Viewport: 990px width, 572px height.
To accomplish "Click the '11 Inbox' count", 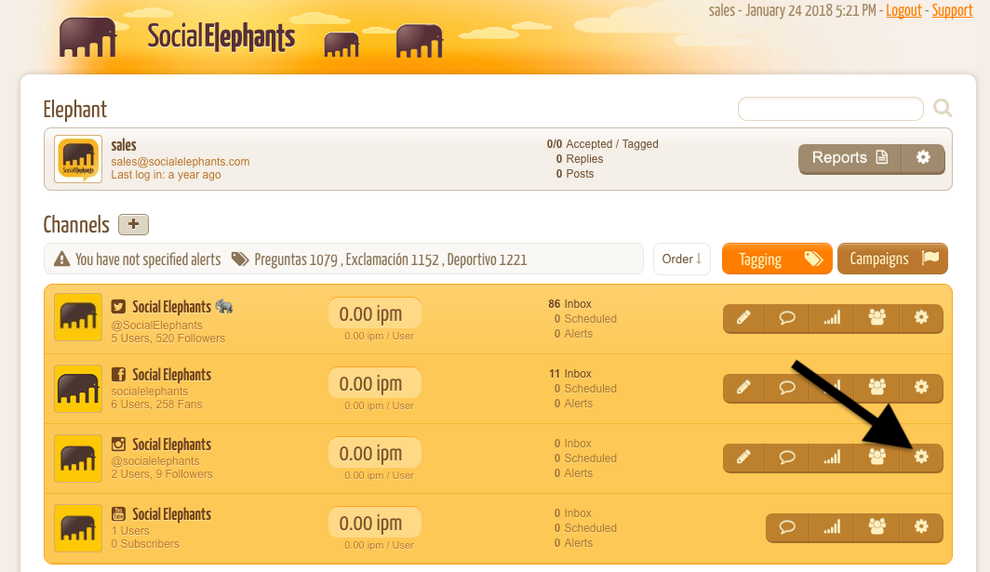I will click(x=569, y=374).
